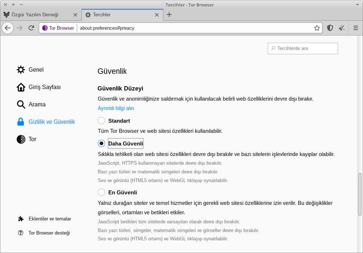Click the New Identity broom icon
This screenshot has height=253, width=363.
click(x=342, y=28)
